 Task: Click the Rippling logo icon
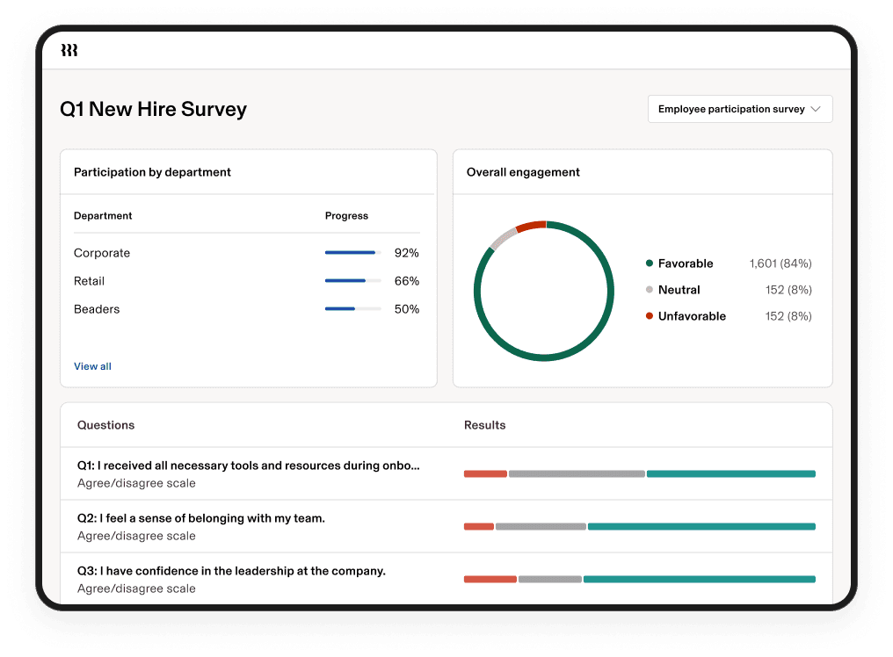tap(69, 51)
